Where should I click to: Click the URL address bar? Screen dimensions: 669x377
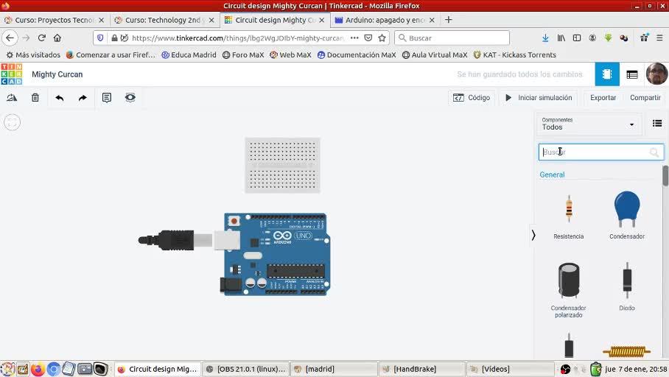click(x=237, y=38)
